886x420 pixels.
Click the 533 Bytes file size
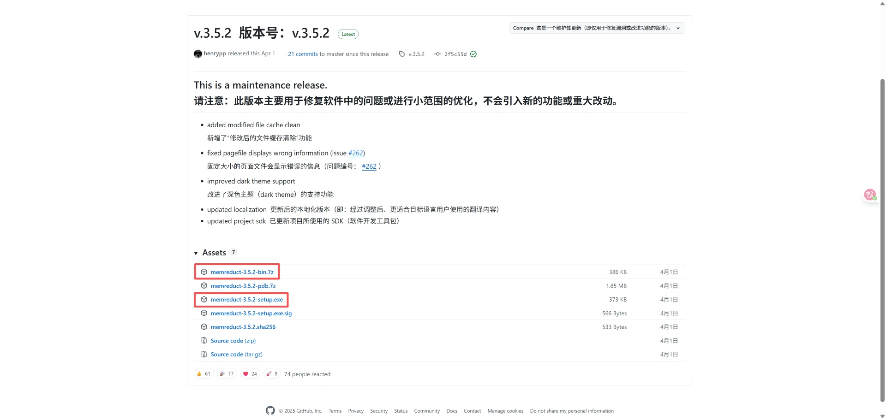[614, 327]
